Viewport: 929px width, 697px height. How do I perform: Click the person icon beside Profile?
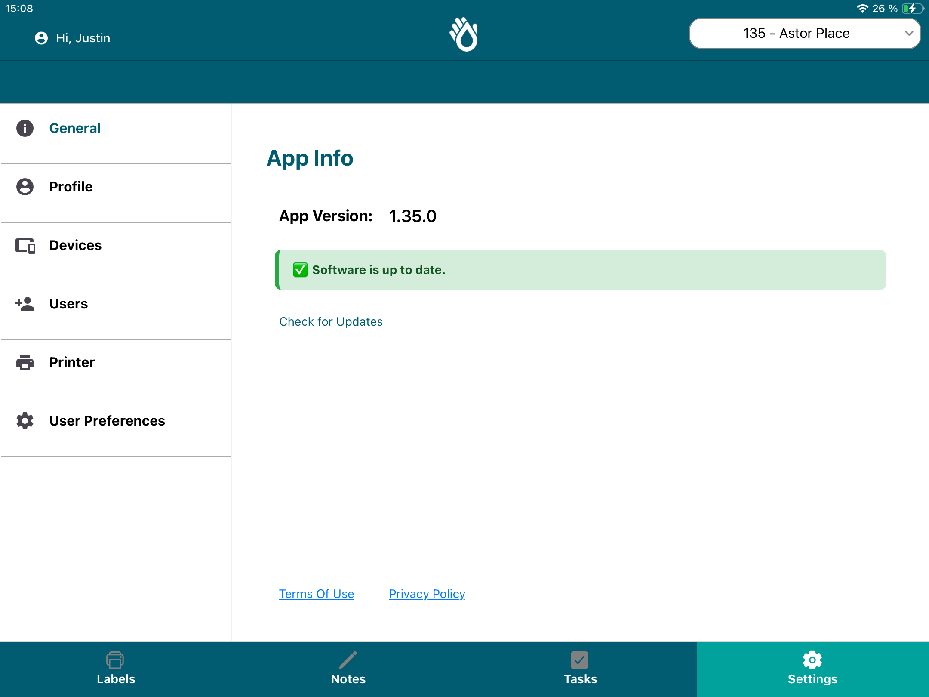[x=25, y=187]
